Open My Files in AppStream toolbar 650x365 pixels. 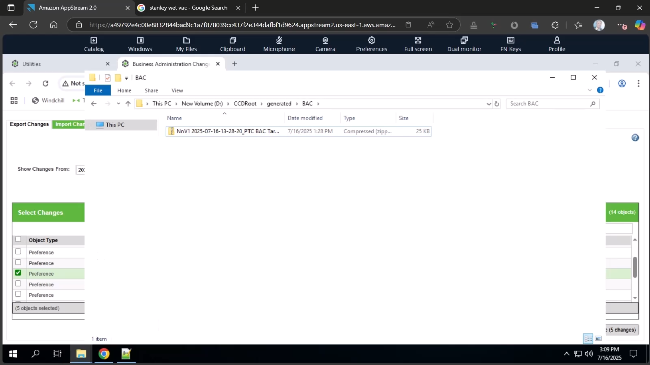(186, 44)
